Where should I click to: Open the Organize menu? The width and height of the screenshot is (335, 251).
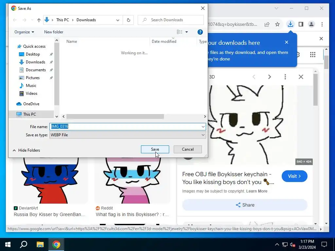(x=24, y=32)
